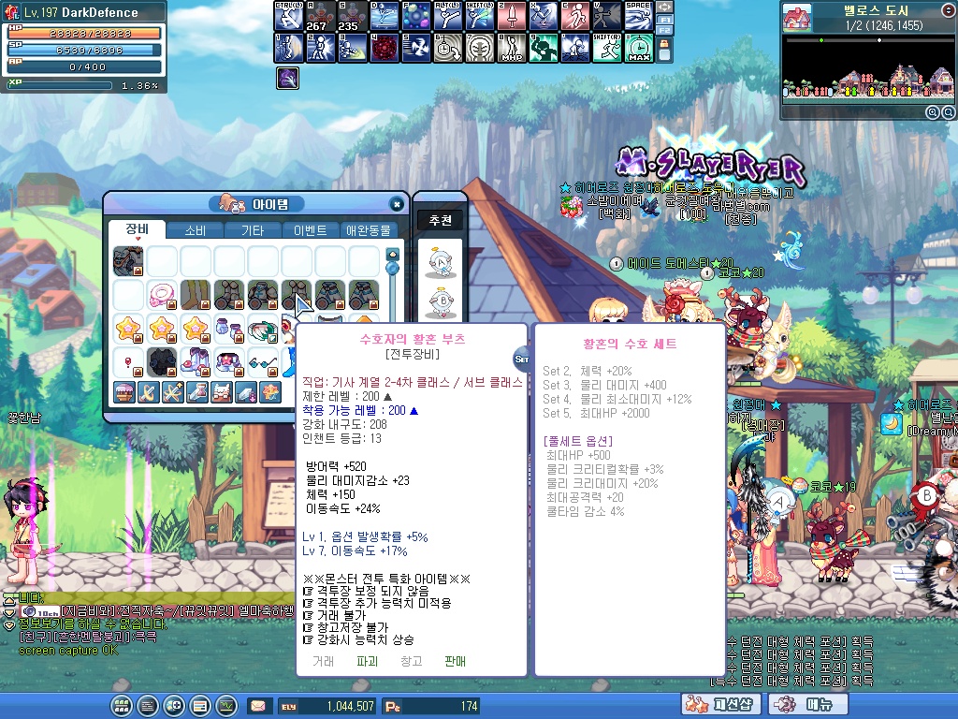Use quick slot A potion showing 267

pyautogui.click(x=320, y=16)
